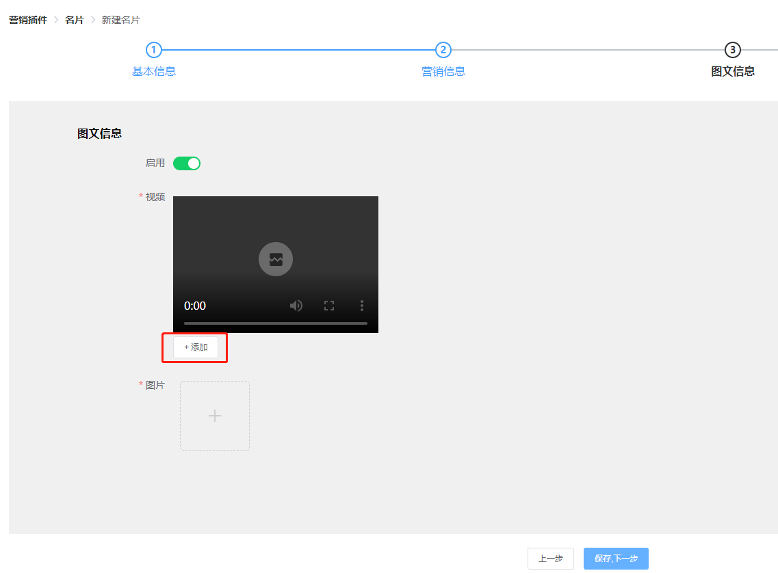Click the 视频 field label

coord(155,197)
